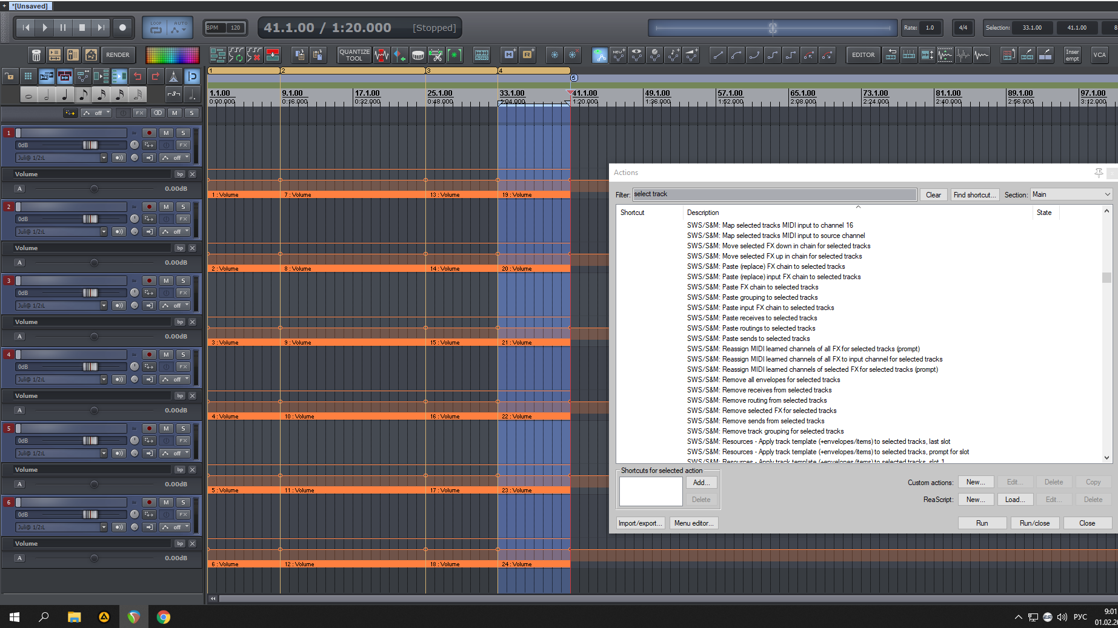Screen dimensions: 1118x628
Task: Click the trash can toolbar icon
Action: 36,55
